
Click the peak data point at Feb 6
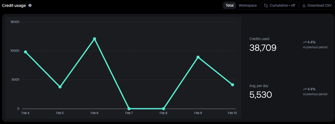coord(94,39)
